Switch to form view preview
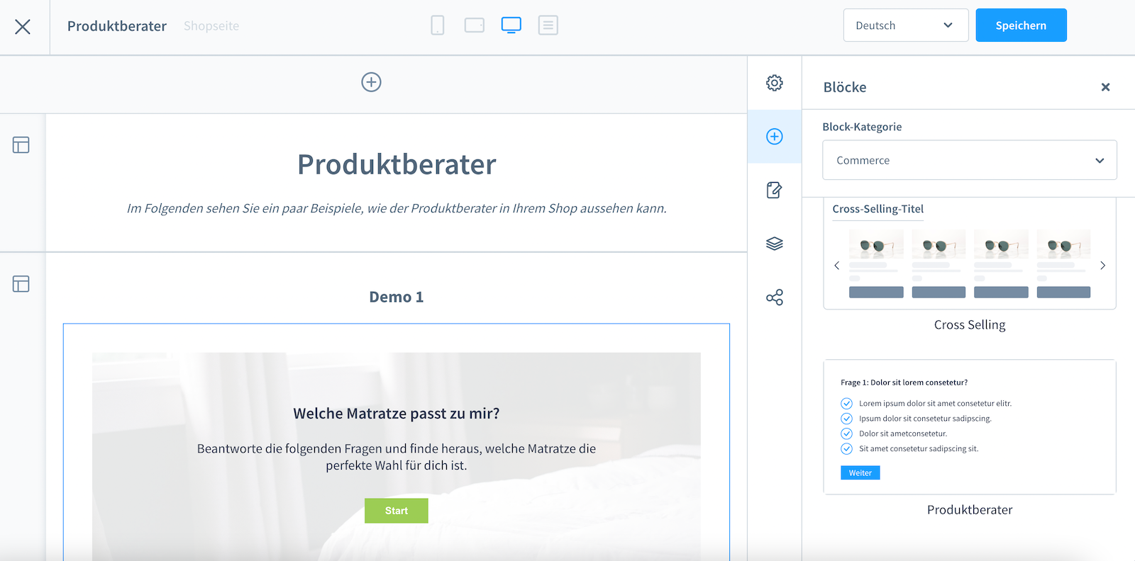Image resolution: width=1135 pixels, height=561 pixels. [x=548, y=25]
